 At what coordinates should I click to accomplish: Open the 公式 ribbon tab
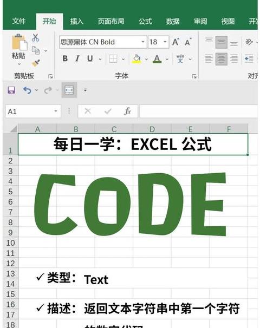[146, 21]
